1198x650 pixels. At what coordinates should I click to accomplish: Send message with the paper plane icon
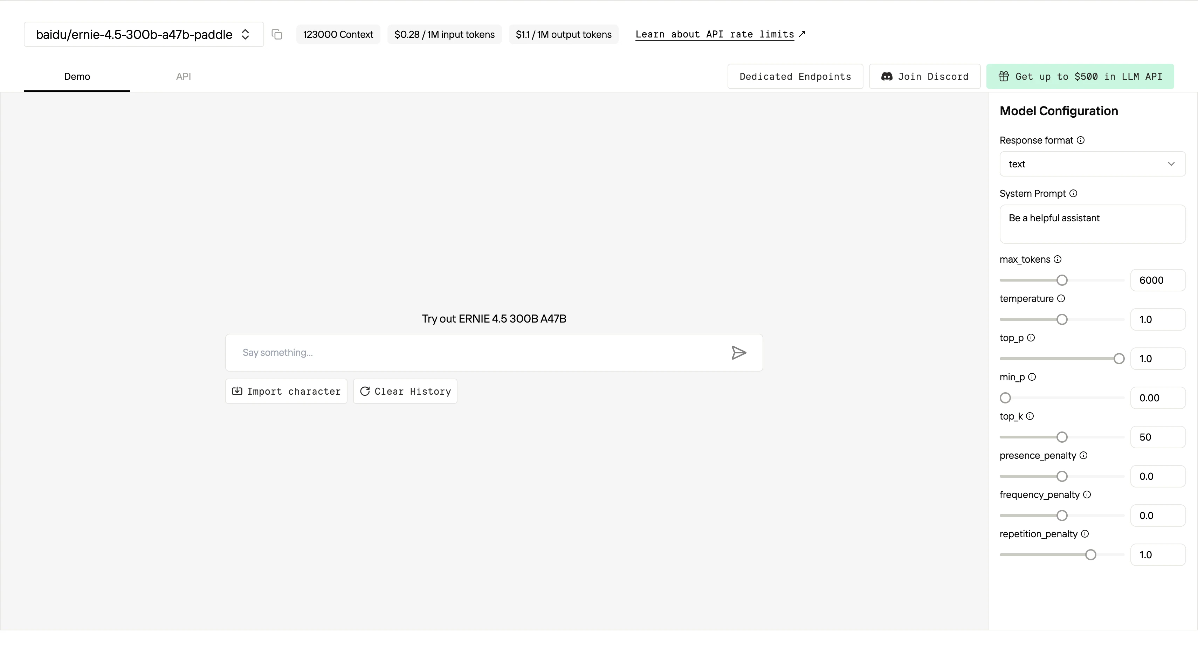tap(738, 353)
